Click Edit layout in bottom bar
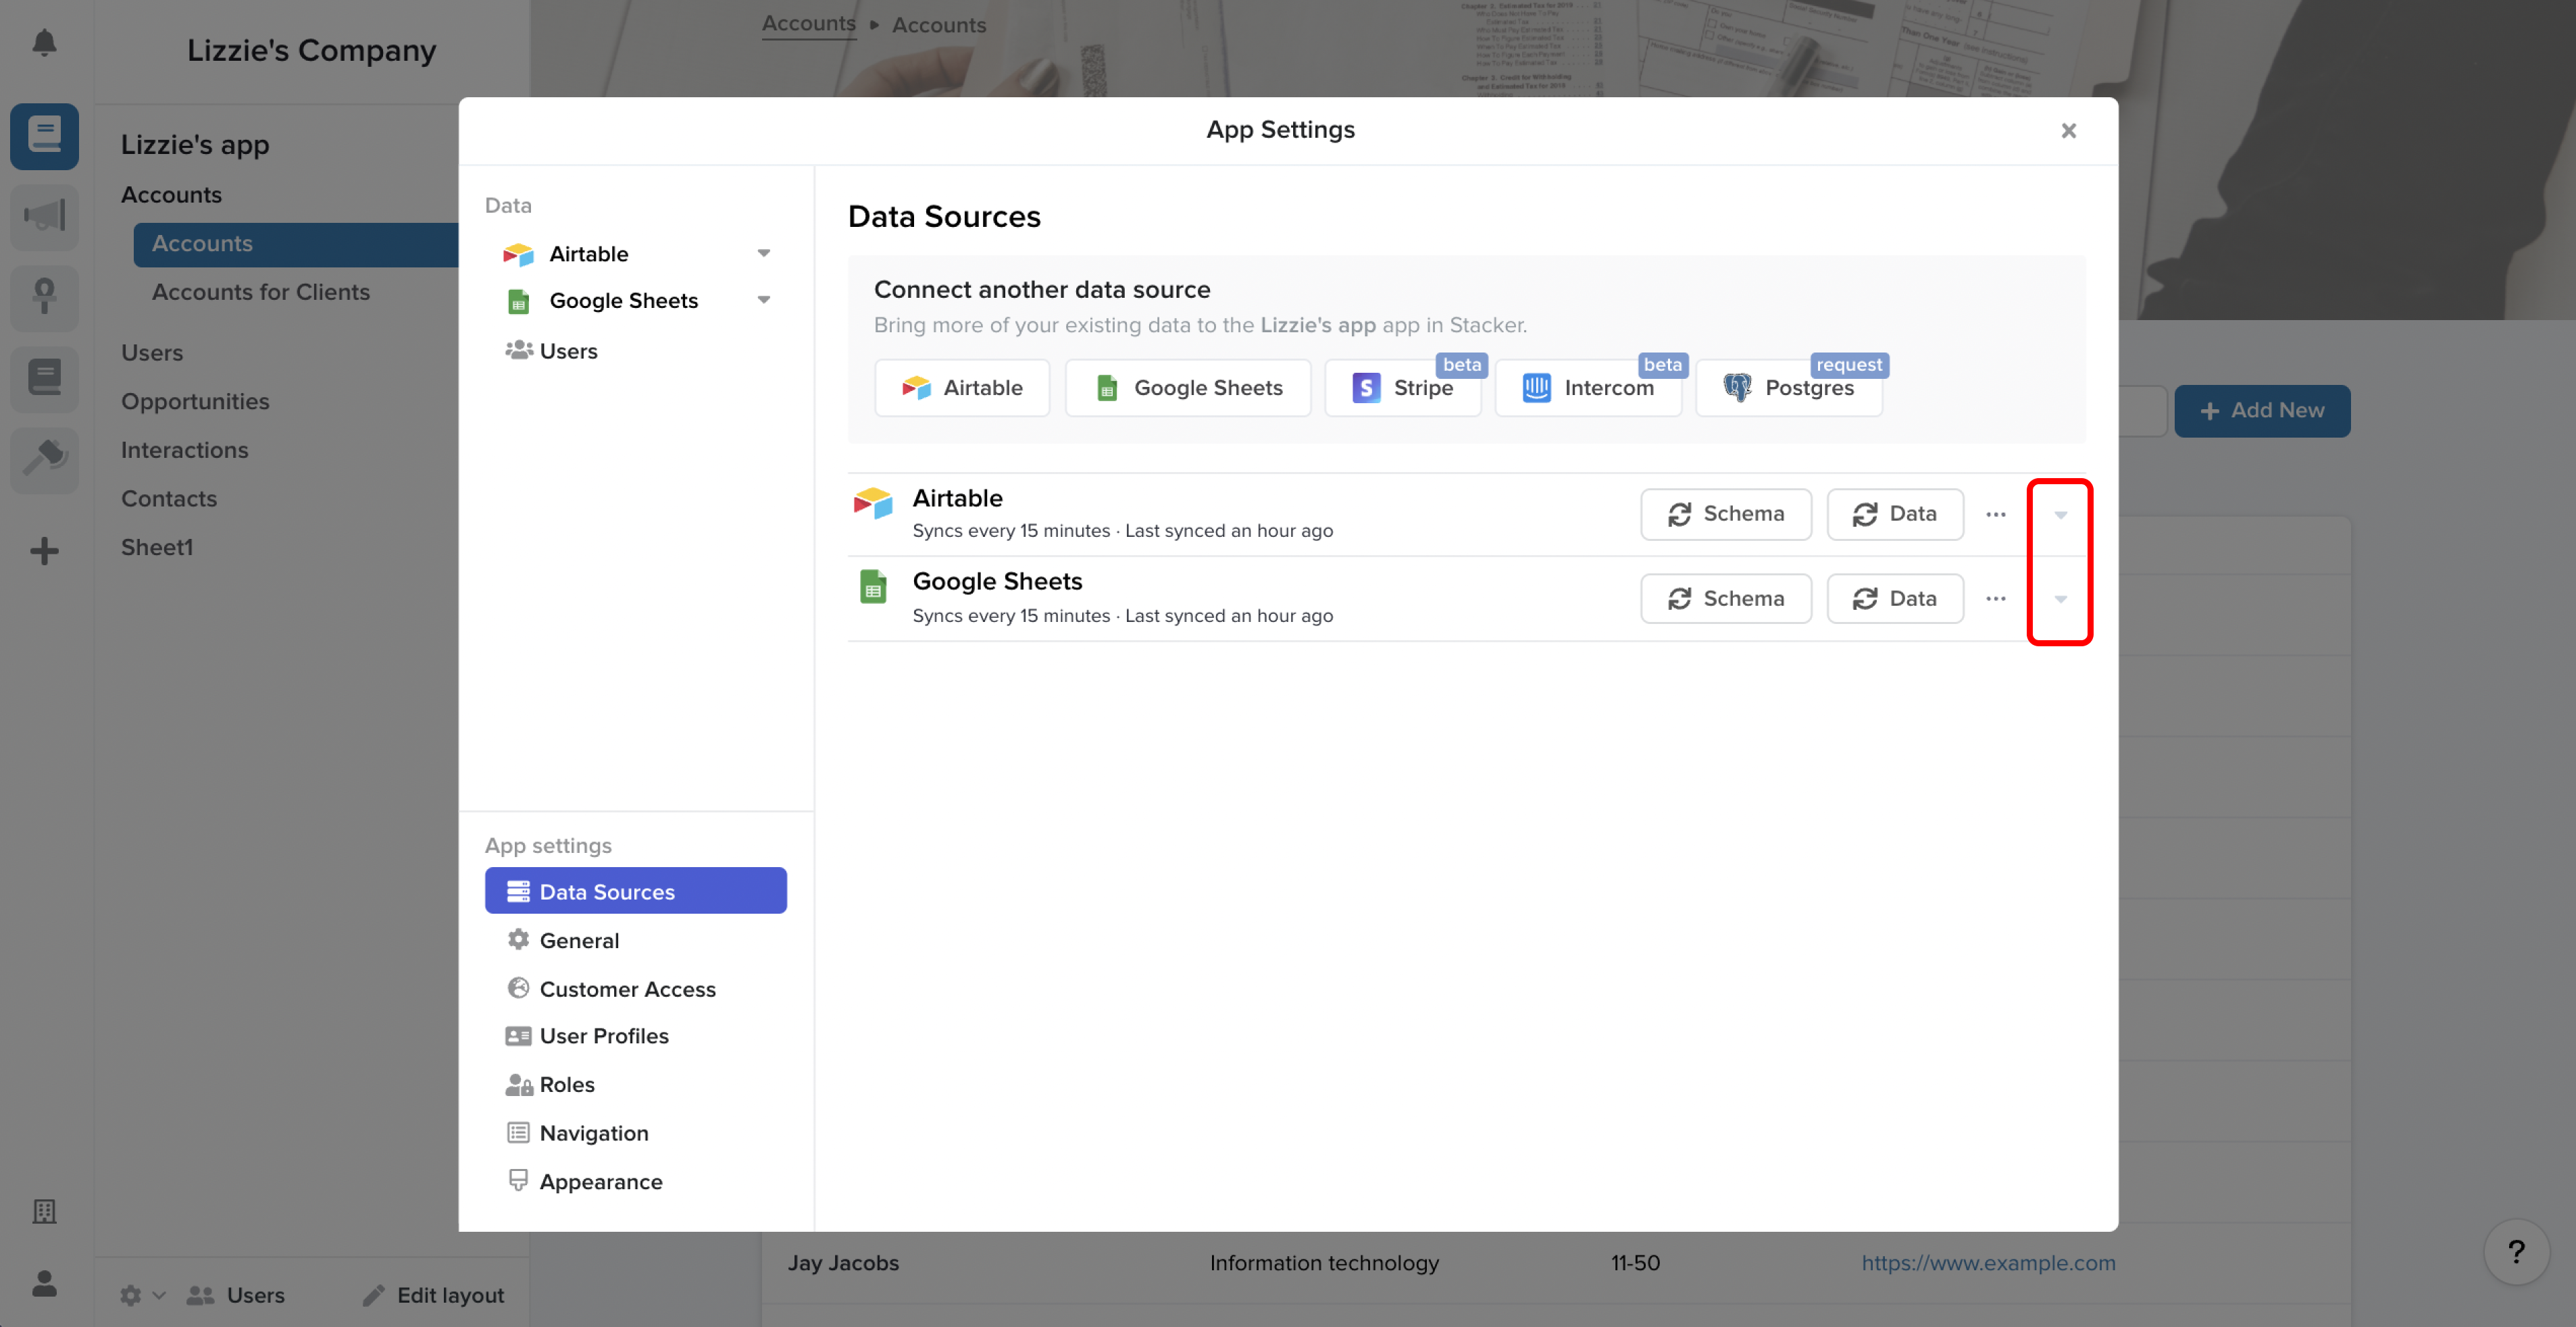 pyautogui.click(x=433, y=1295)
